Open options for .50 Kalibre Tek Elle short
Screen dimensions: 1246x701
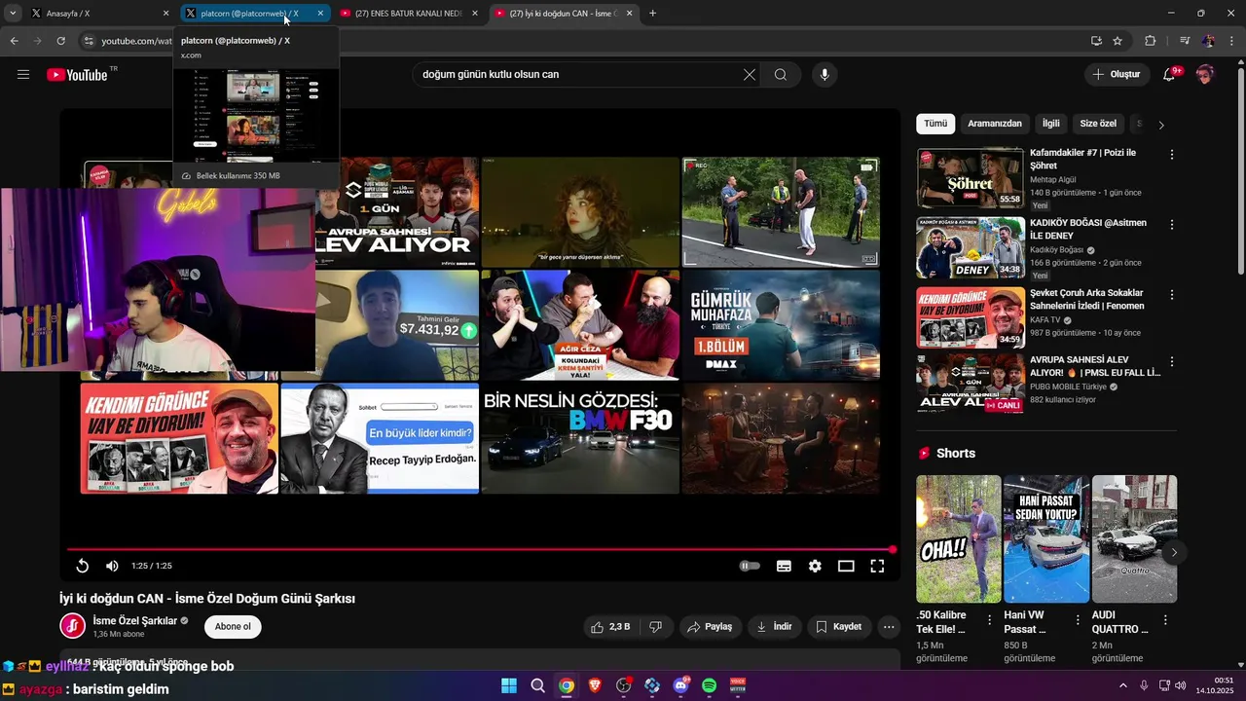[990, 620]
